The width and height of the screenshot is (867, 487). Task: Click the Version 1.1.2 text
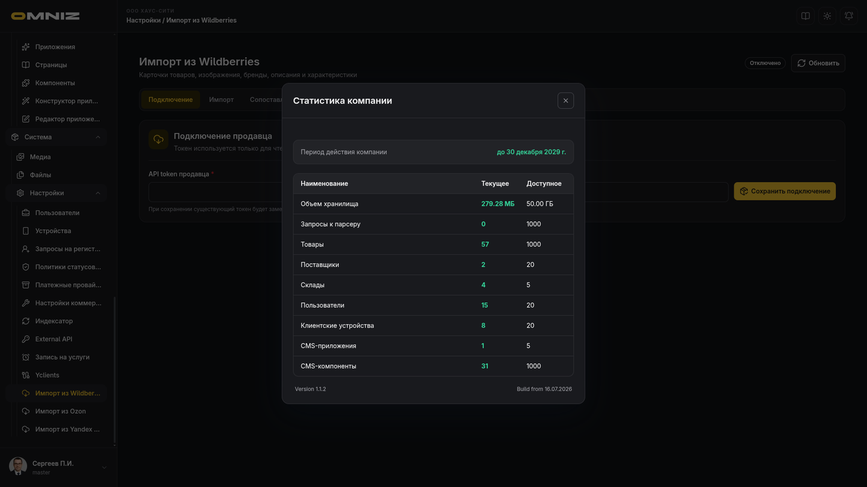pos(310,389)
